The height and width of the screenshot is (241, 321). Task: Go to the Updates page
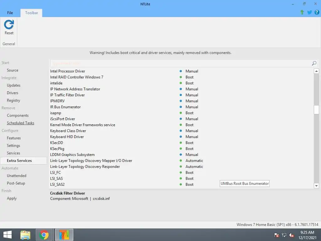coord(13,85)
